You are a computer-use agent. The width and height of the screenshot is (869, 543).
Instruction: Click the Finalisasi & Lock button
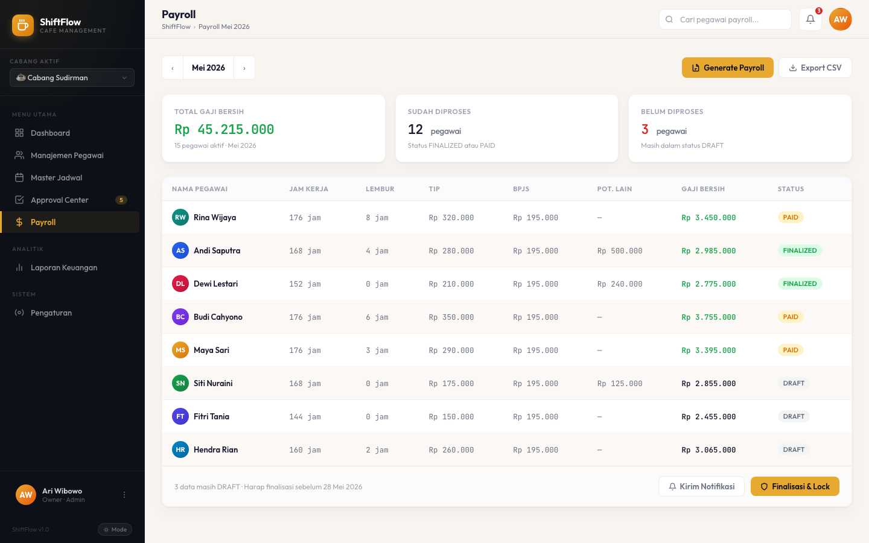795,486
